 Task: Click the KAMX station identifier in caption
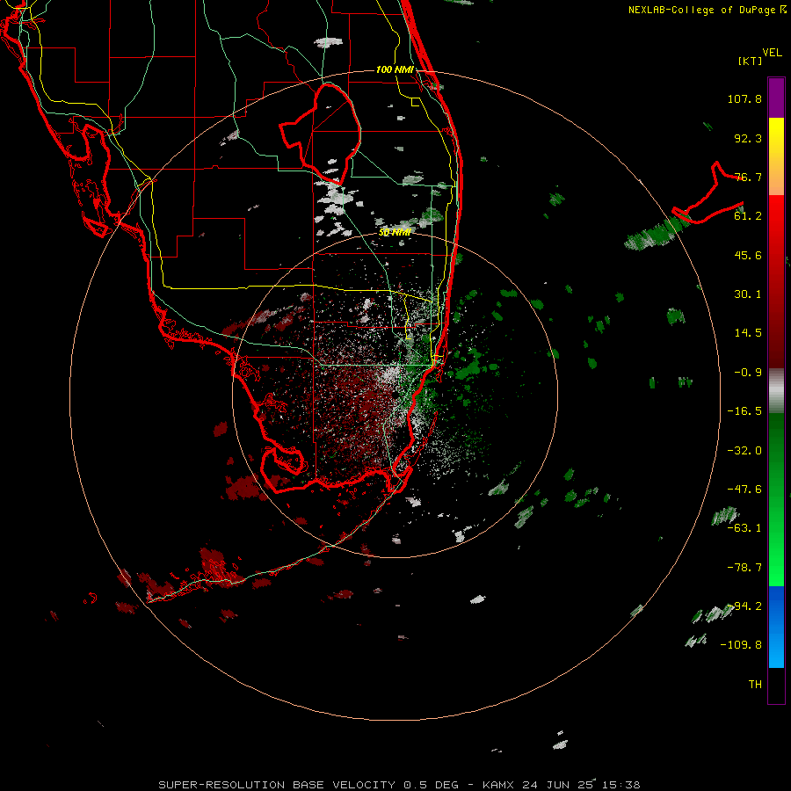[498, 785]
